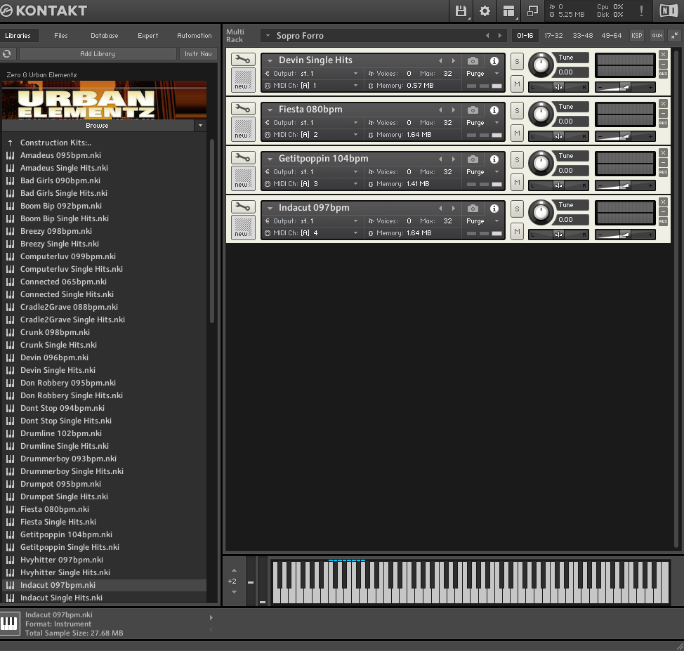Open wrench editor for Fiesta 080bpm
The height and width of the screenshot is (651, 684).
coord(243,109)
